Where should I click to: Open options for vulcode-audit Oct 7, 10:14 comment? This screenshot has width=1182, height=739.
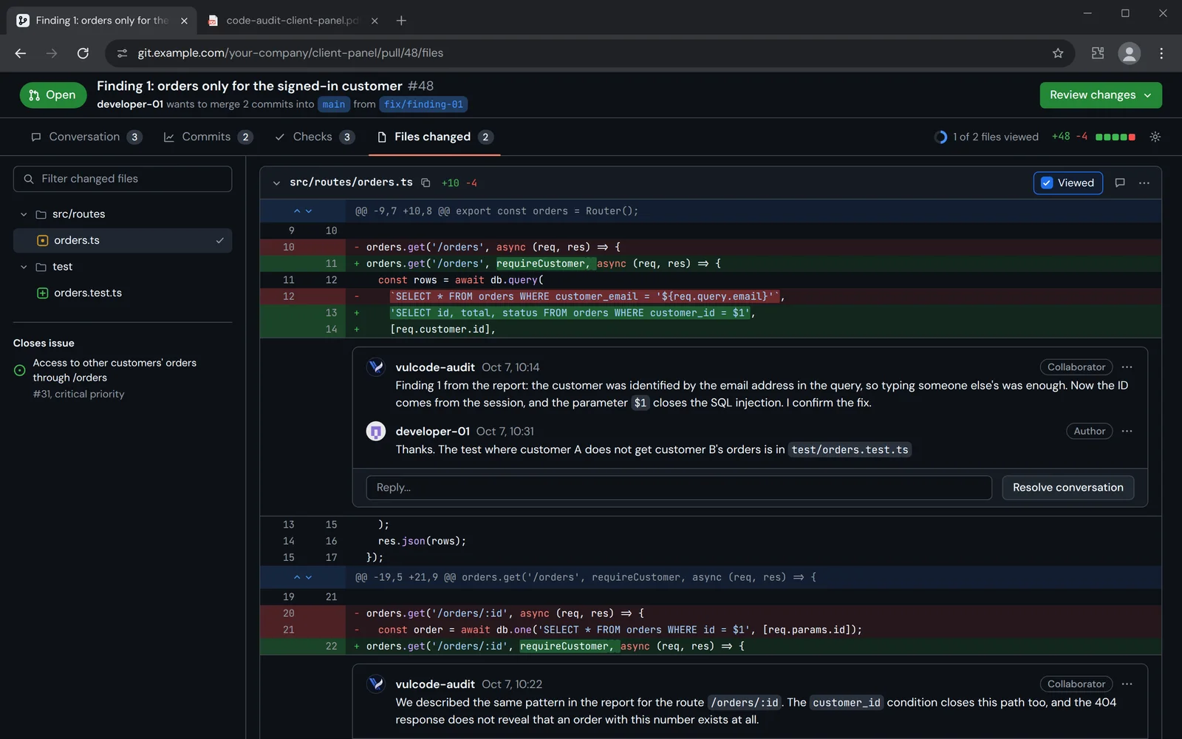click(1127, 367)
